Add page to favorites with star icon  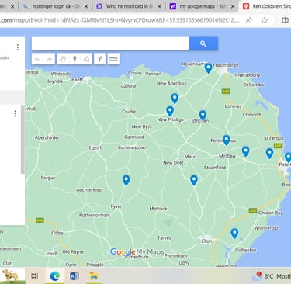265,20
